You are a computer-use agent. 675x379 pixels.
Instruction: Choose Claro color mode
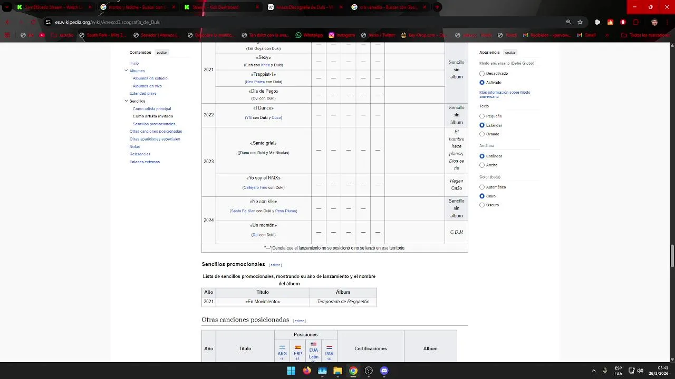(x=482, y=196)
